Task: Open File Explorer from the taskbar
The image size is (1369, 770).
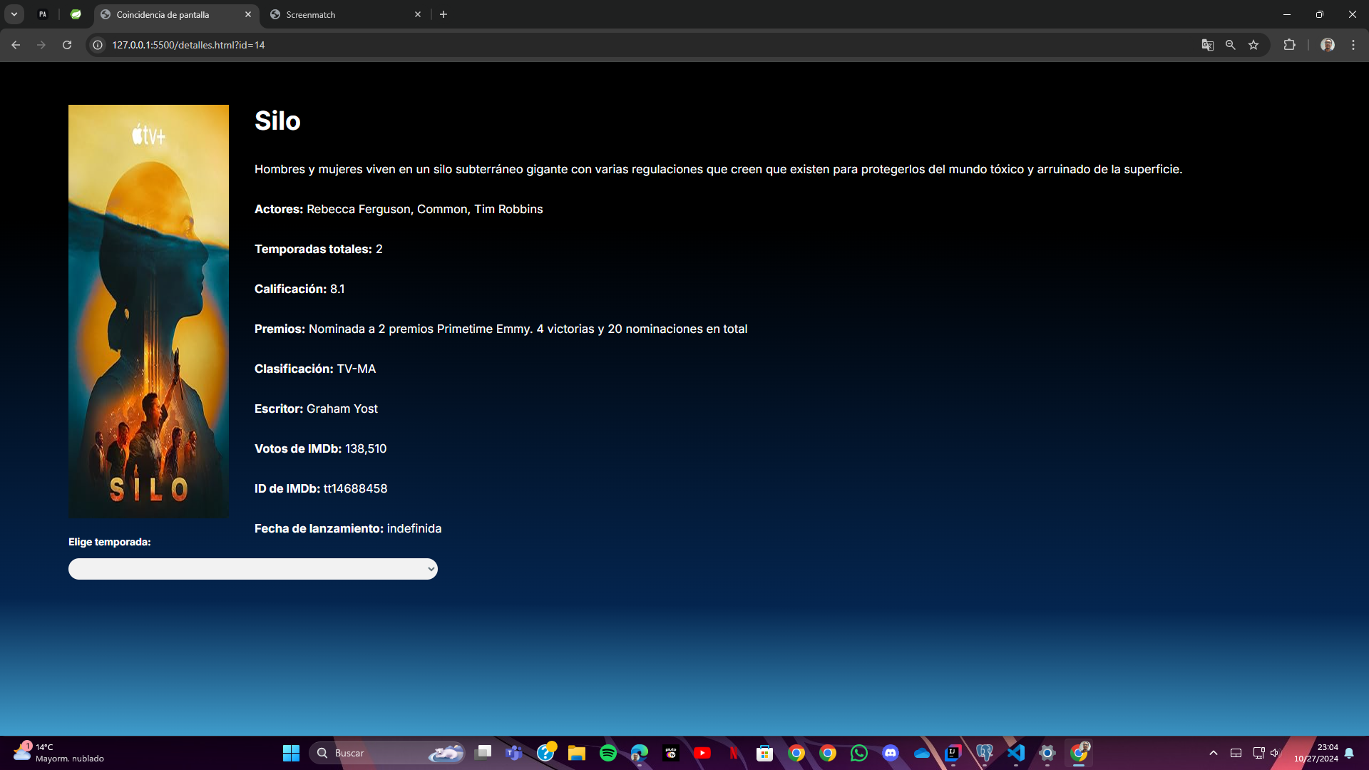Action: coord(577,753)
